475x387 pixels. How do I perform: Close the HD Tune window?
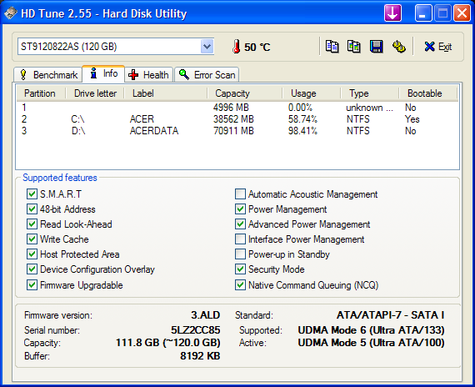(462, 13)
